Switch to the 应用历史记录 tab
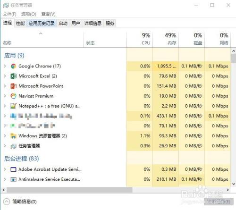The image size is (236, 210). tap(42, 24)
